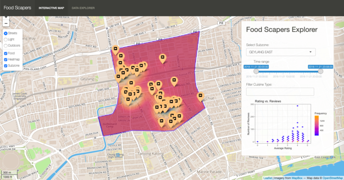The width and height of the screenshot is (344, 180).
Task: Click the Geylang East dropdown arrow
Action: coord(311,52)
